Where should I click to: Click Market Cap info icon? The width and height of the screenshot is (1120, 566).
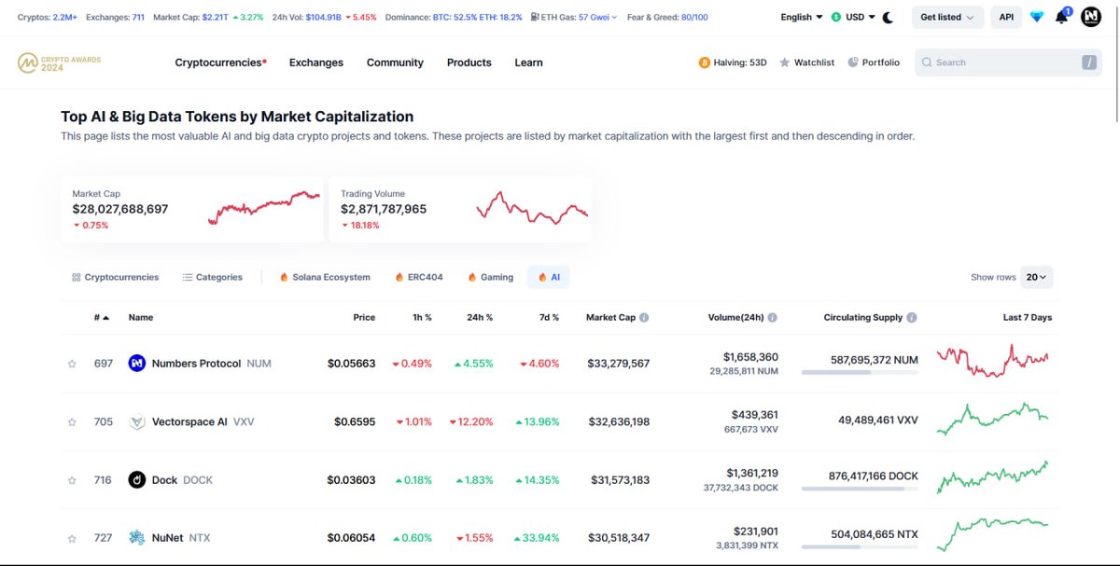pos(644,317)
